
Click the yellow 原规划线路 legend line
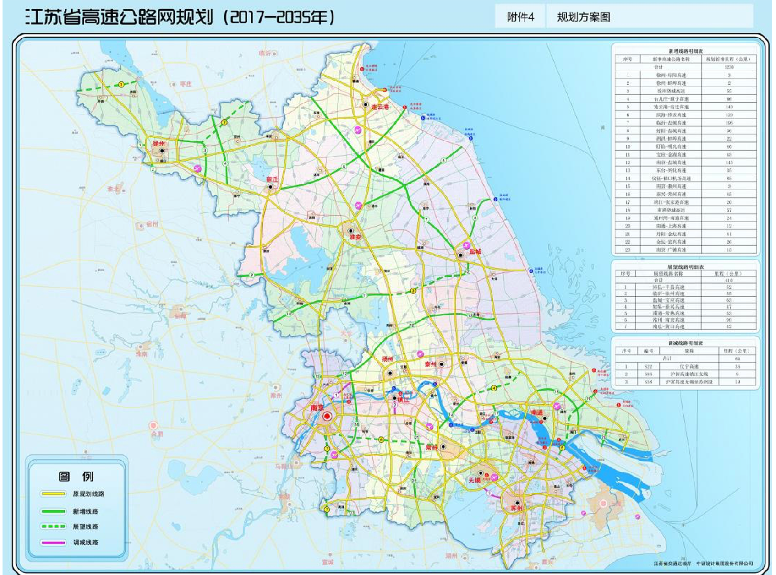click(53, 494)
